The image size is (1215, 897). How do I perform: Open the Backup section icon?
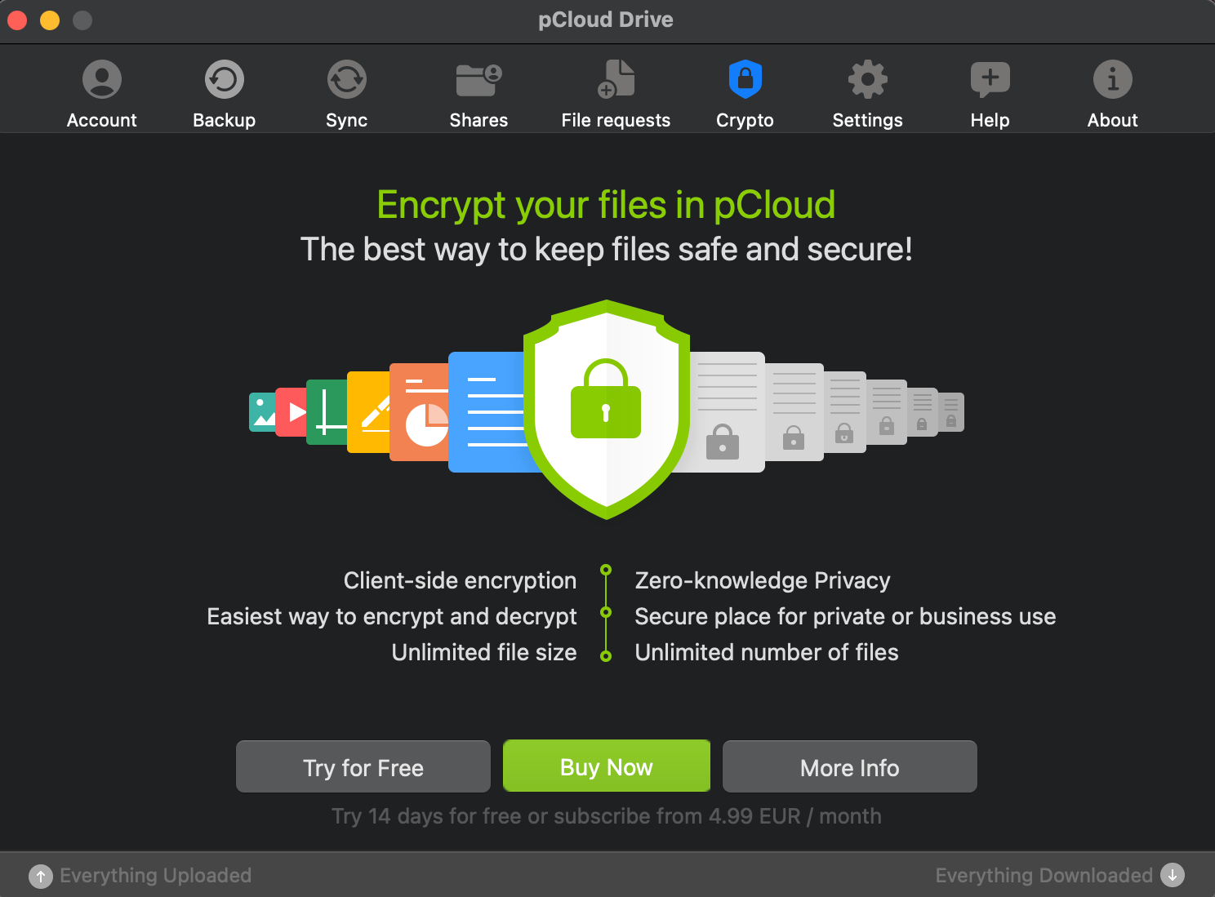(225, 79)
